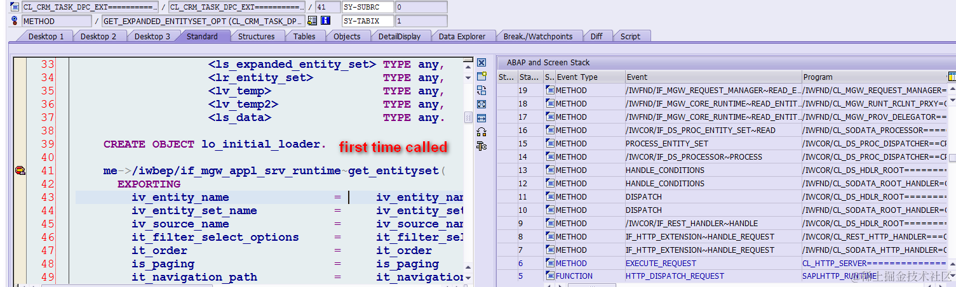Click the stack icon in row 13

(x=549, y=170)
